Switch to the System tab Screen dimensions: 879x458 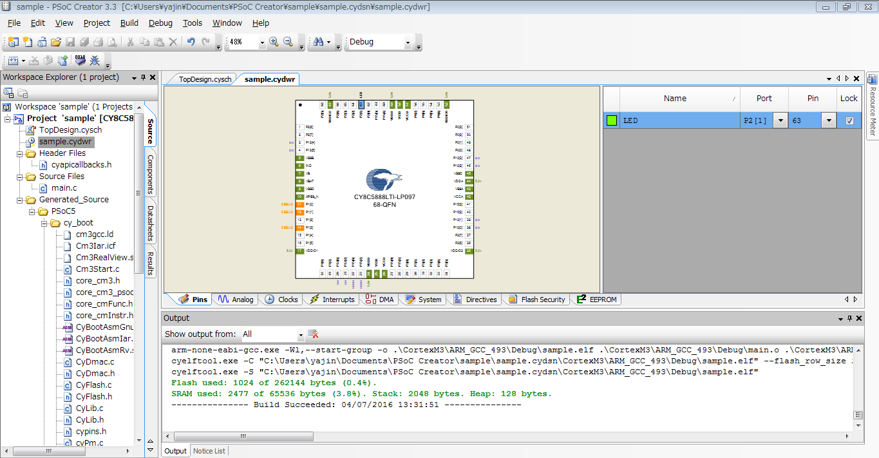click(424, 300)
